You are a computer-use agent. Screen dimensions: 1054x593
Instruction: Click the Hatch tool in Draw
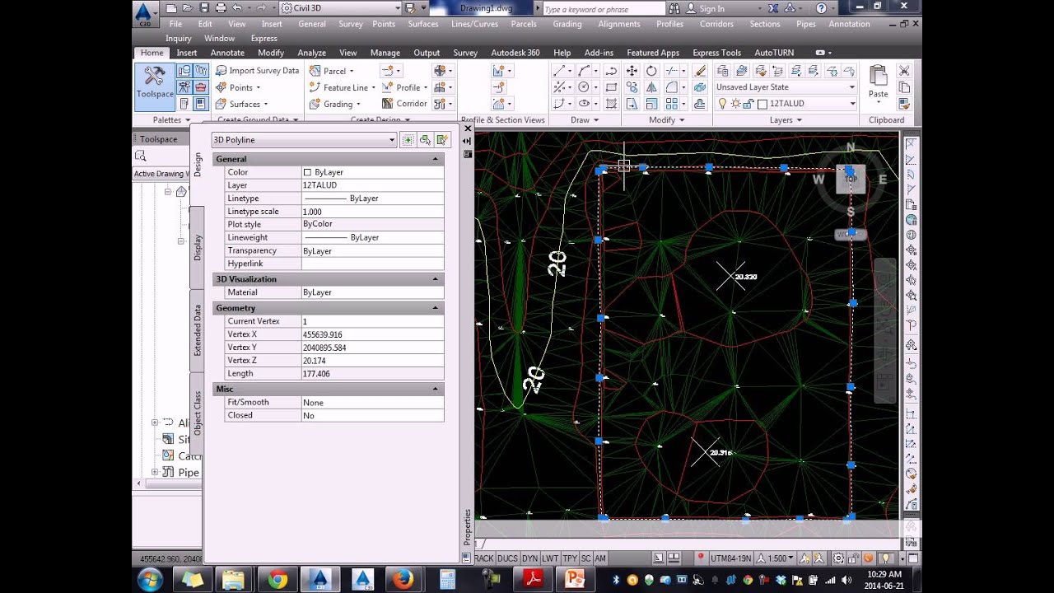pyautogui.click(x=611, y=104)
